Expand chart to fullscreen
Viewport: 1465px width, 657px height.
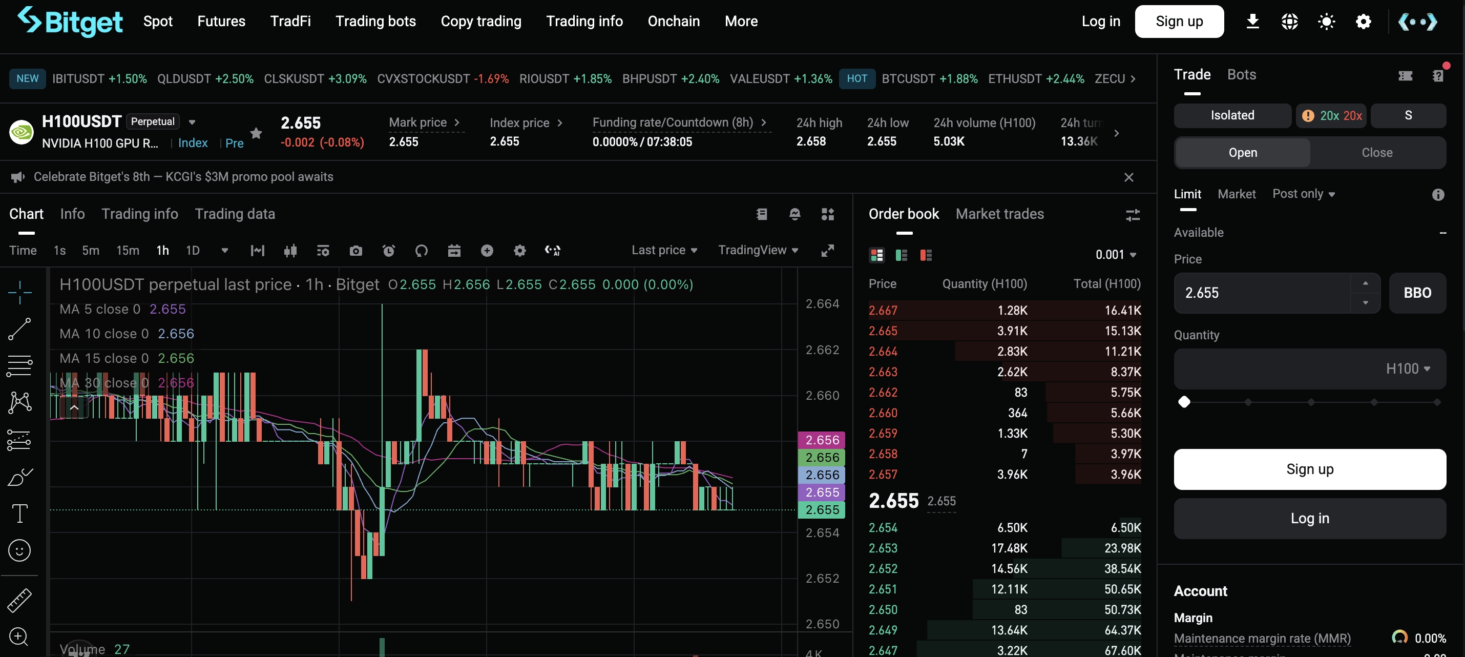click(827, 250)
